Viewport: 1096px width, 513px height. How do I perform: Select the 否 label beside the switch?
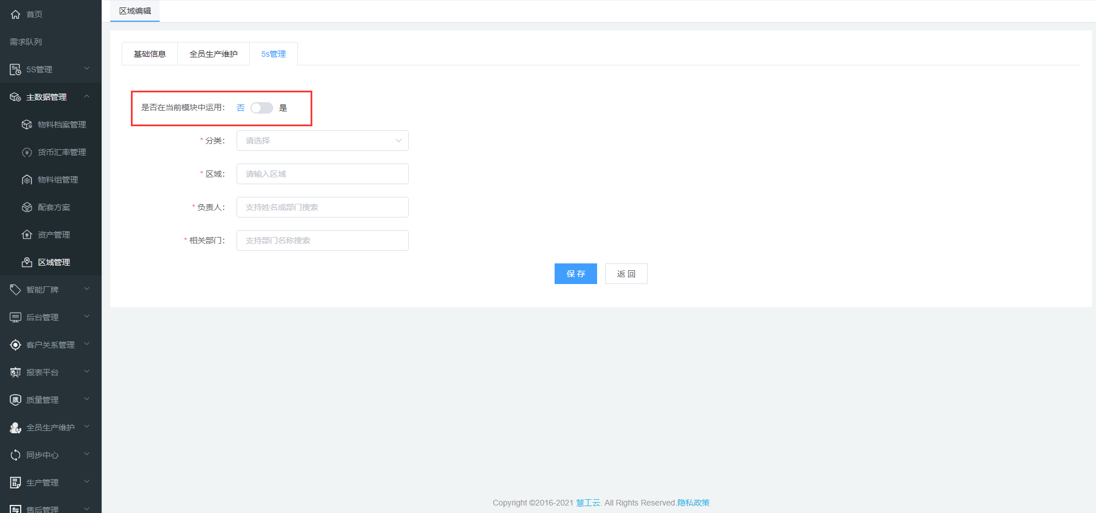click(x=241, y=108)
